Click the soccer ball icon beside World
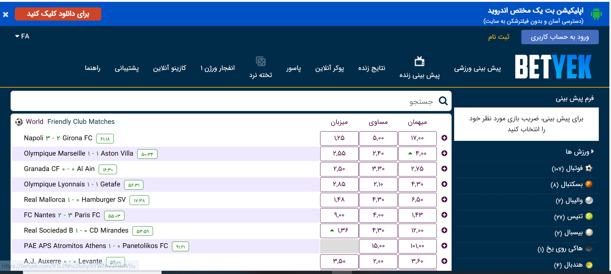611x274 pixels. (x=19, y=122)
